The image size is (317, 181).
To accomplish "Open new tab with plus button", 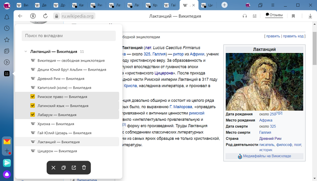I will coord(224,5).
